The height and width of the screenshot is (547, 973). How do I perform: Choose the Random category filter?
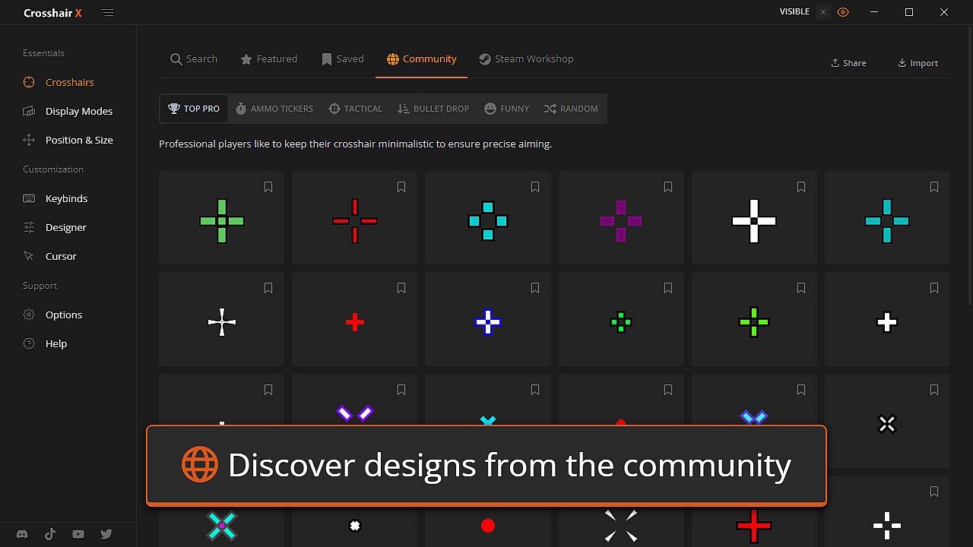(x=571, y=109)
